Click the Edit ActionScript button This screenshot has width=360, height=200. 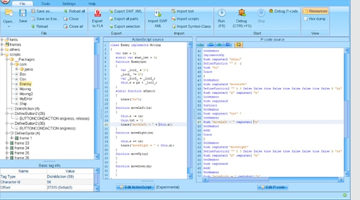click(136, 187)
